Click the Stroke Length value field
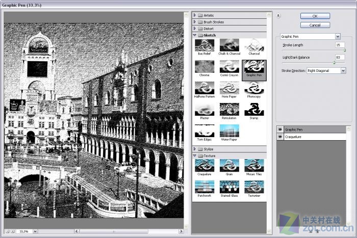The height and width of the screenshot is (238, 357). coord(339,45)
